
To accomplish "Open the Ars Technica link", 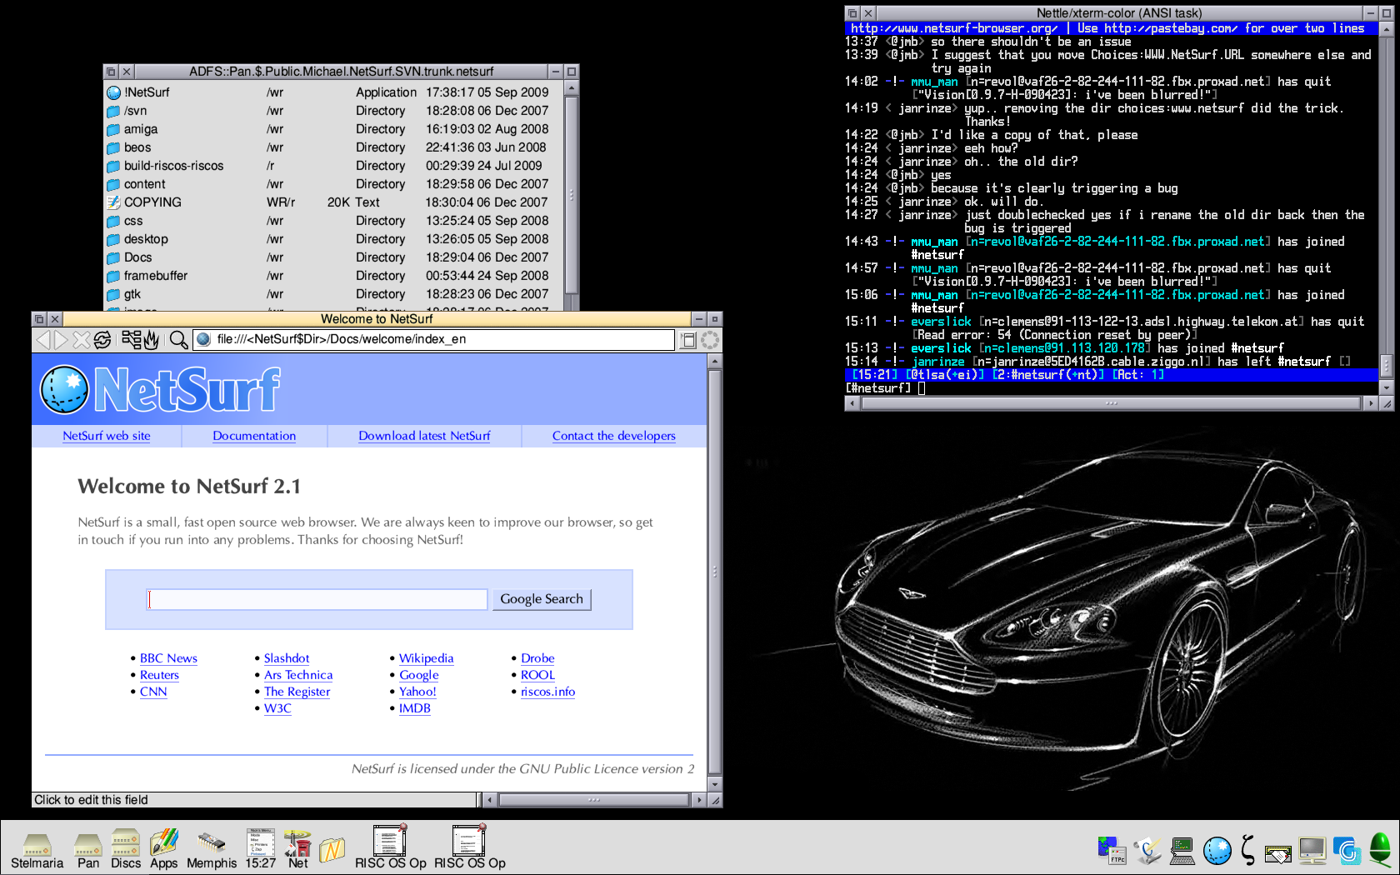I will pyautogui.click(x=298, y=675).
